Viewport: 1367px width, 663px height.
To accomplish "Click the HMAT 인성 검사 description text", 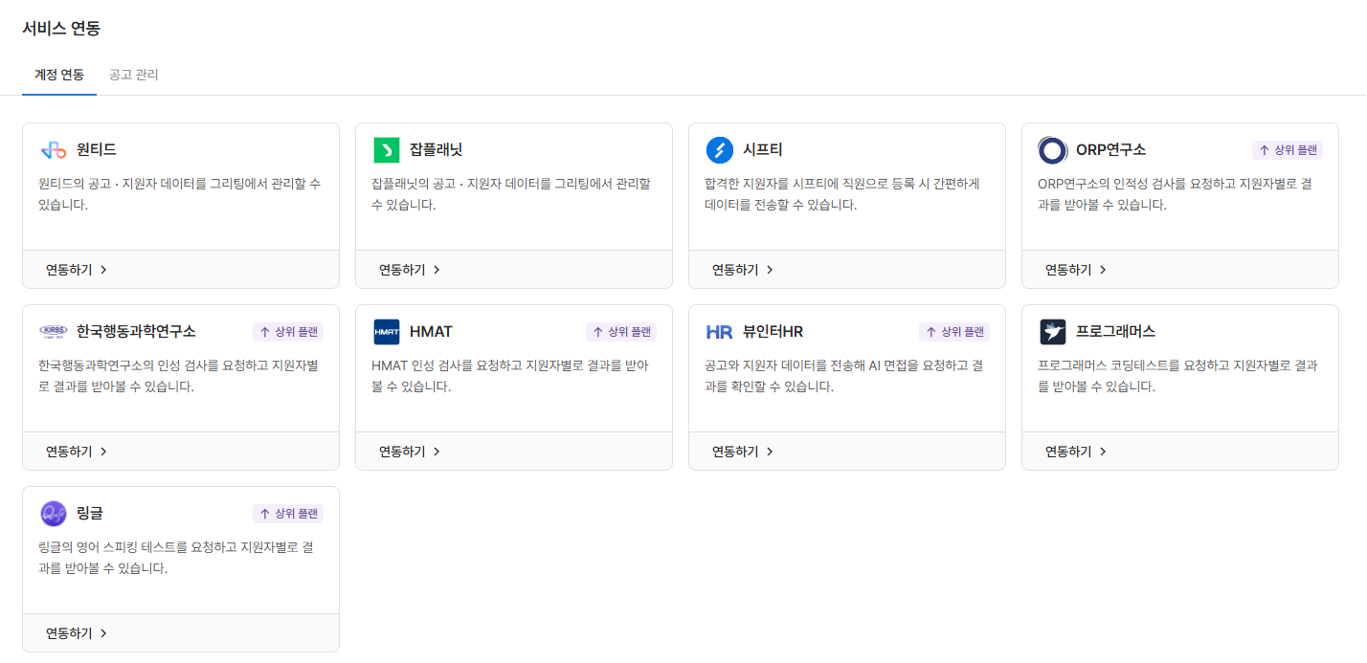I will [x=510, y=376].
